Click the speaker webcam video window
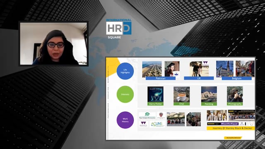 click(x=53, y=43)
